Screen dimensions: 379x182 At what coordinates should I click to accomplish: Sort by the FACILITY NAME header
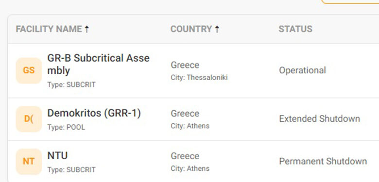49,29
